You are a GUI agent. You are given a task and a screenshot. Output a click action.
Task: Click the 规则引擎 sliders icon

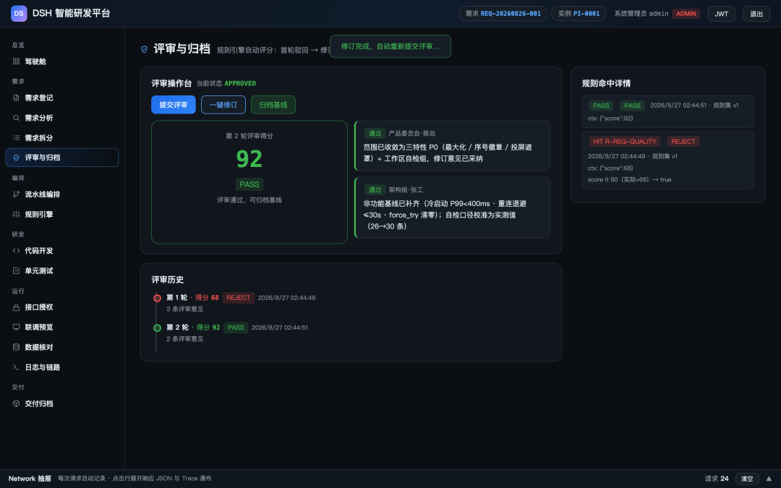[x=16, y=214]
